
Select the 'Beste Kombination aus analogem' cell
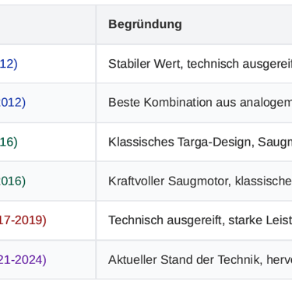click(194, 103)
